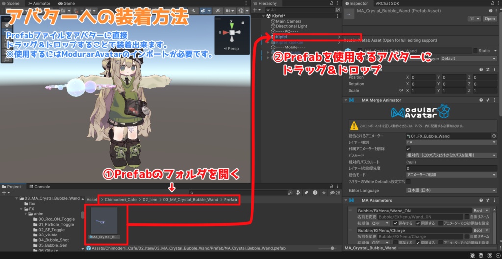The width and height of the screenshot is (502, 259).
Task: Toggle 保存する for Wand_ON parameter
Action: point(396,223)
